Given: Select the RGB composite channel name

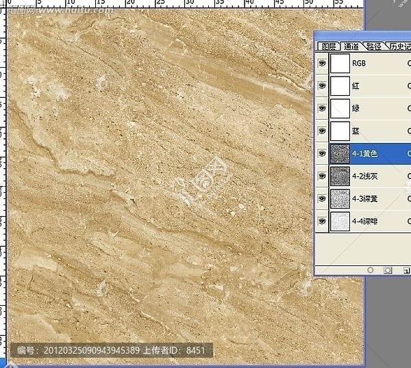Looking at the screenshot, I should (x=359, y=64).
